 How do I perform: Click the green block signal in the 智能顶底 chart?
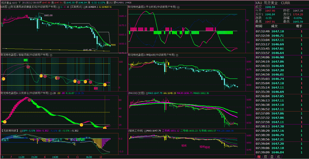tap(25, 60)
